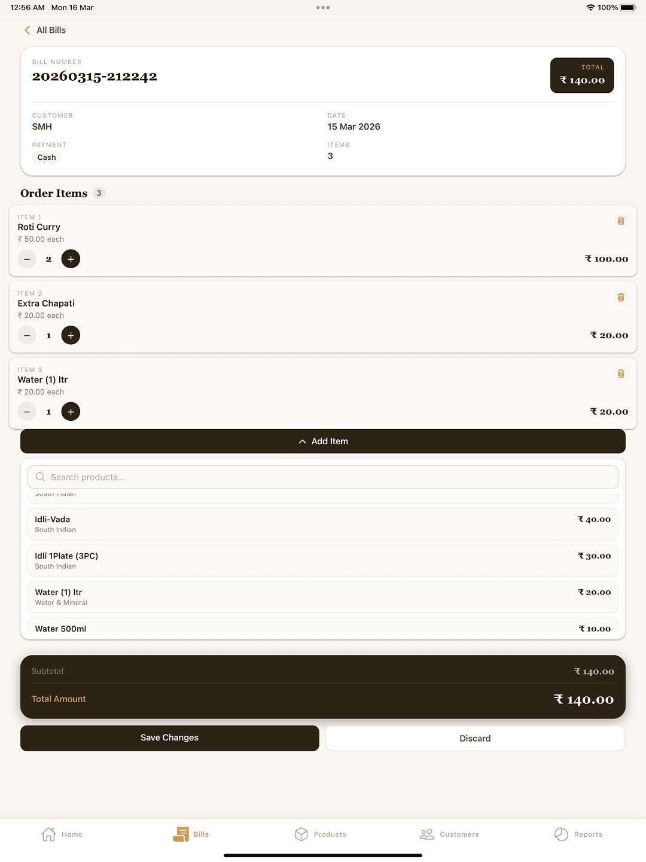646x862 pixels.
Task: Add one more Extra Chapati
Action: click(x=71, y=336)
